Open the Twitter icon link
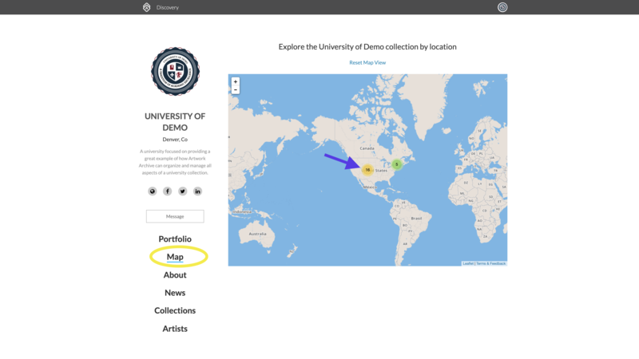The width and height of the screenshot is (639, 359). click(183, 191)
